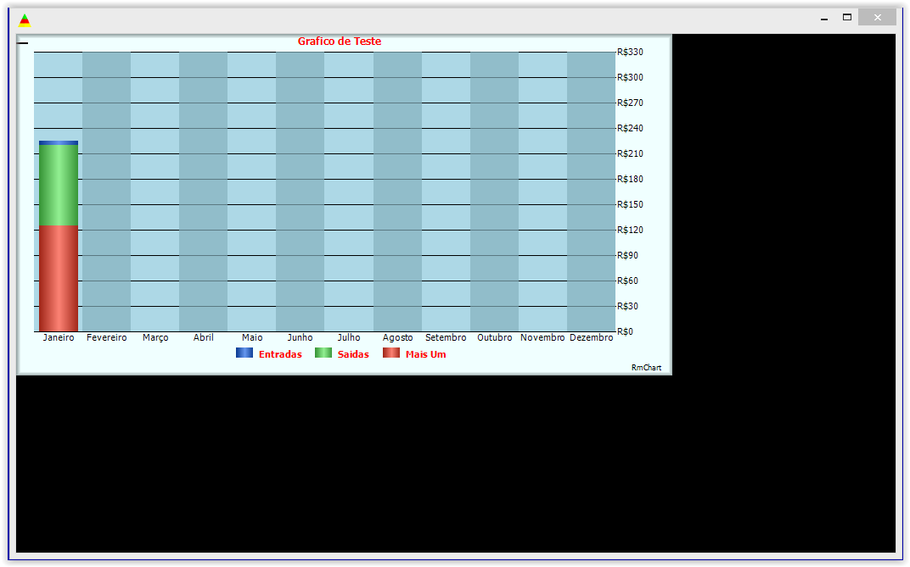Click the blue Entradas bar top segment
Screen dimensions: 910x567
[59, 143]
